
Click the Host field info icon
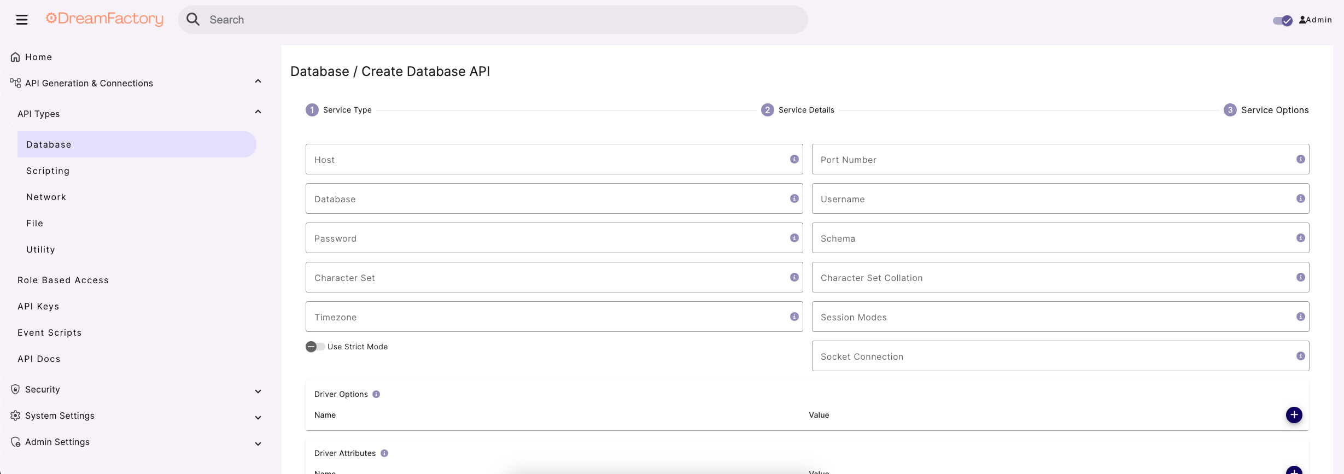click(x=794, y=159)
